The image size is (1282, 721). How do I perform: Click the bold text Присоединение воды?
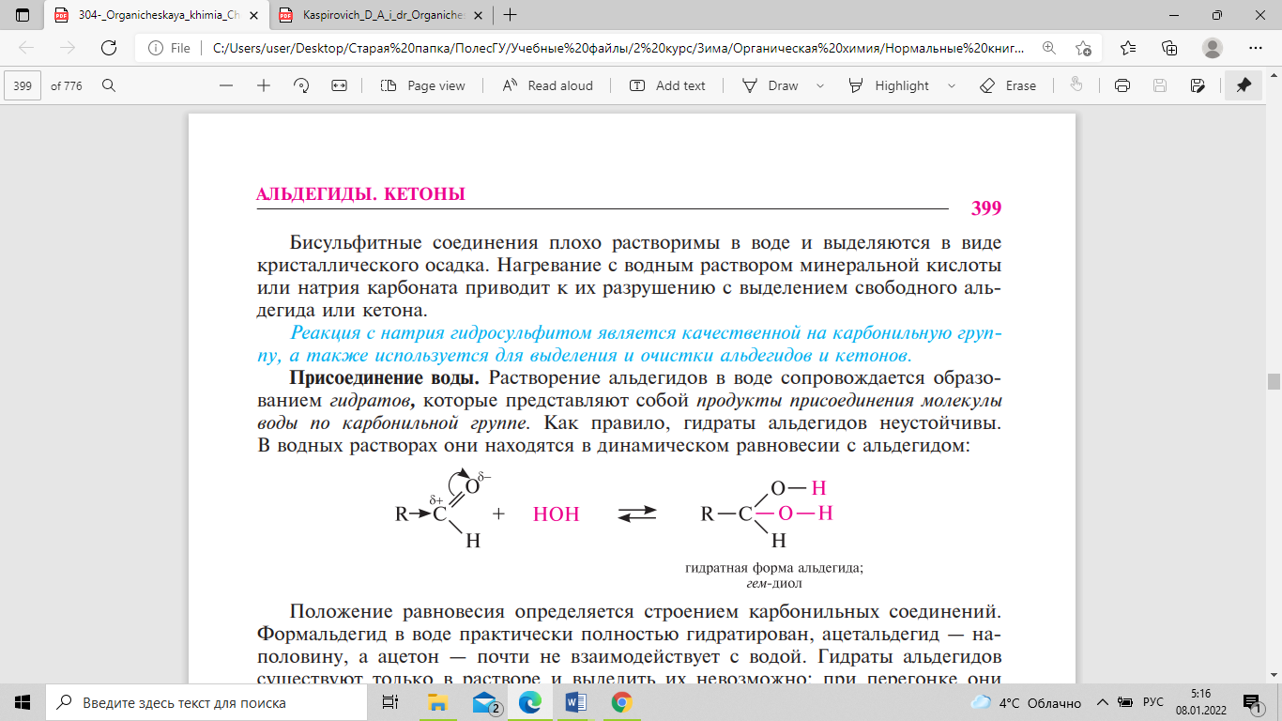coord(385,378)
